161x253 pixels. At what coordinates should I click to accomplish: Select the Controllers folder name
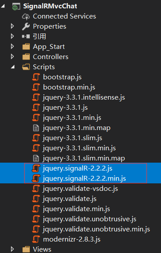pos(50,57)
